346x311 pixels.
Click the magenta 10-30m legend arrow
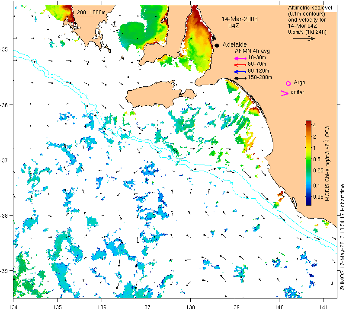(x=240, y=58)
